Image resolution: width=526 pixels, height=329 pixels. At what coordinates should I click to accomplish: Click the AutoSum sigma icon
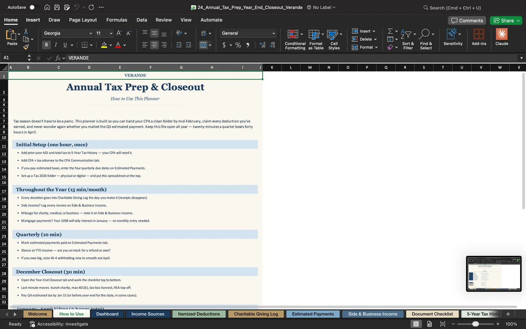click(x=390, y=31)
